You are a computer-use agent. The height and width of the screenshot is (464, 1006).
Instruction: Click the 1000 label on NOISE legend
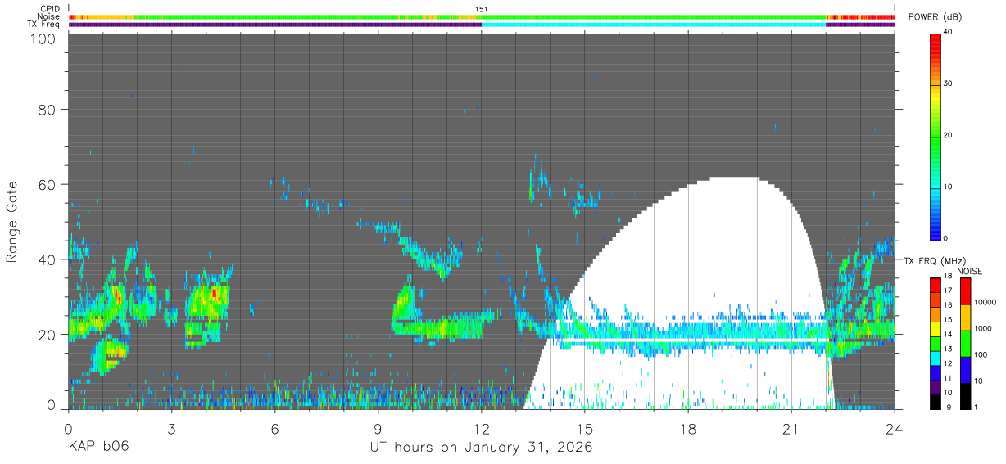pyautogui.click(x=984, y=328)
